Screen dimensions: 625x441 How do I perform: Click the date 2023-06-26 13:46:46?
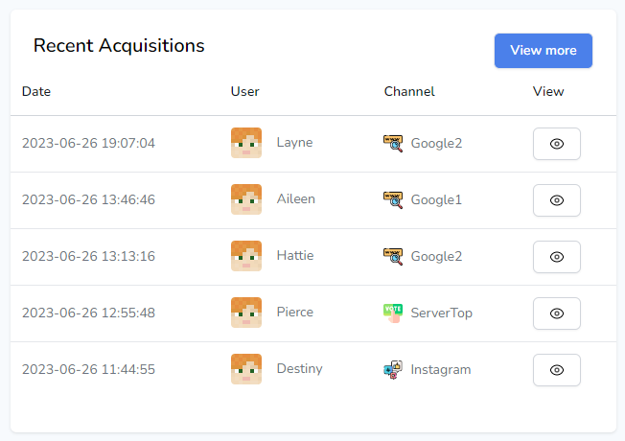coord(88,199)
